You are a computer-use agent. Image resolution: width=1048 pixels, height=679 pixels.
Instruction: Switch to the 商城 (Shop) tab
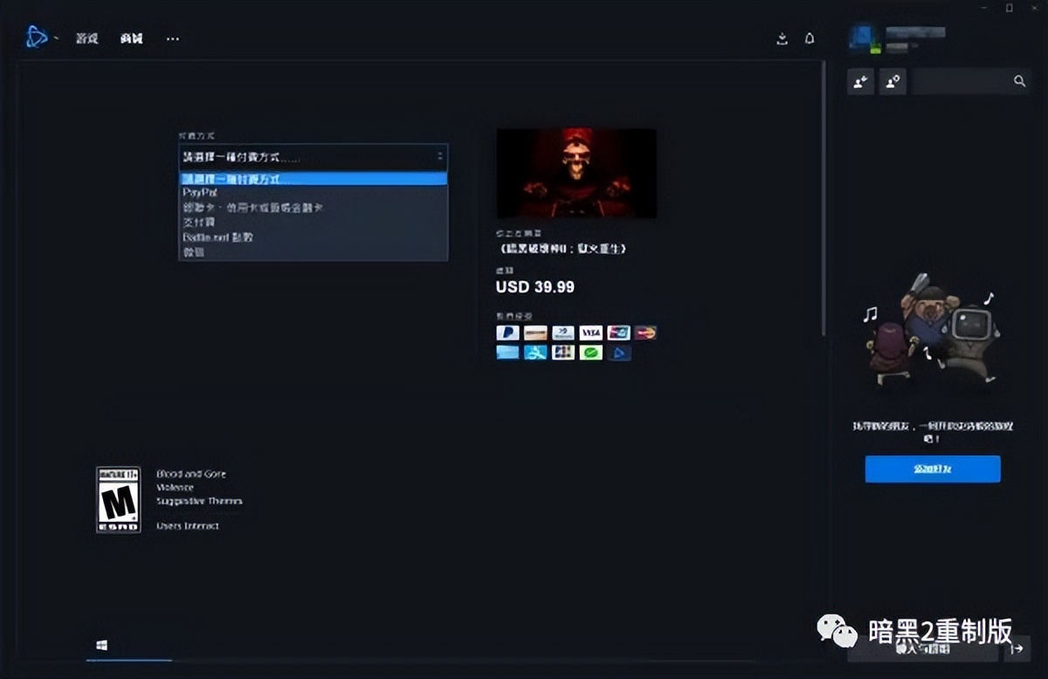click(x=132, y=39)
